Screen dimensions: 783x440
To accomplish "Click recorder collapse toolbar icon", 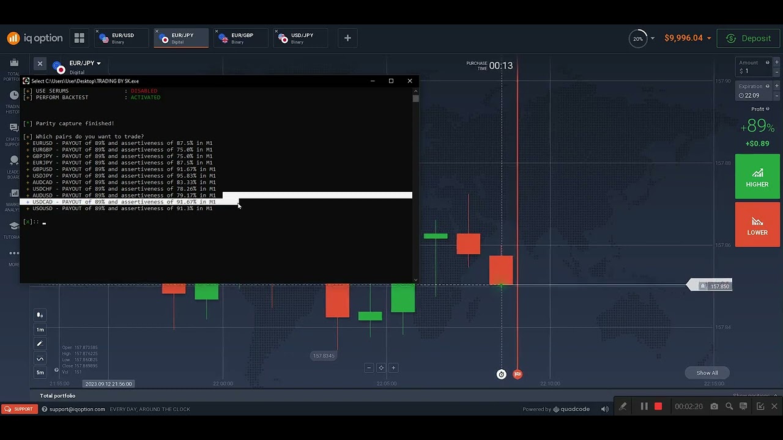I will 760,406.
